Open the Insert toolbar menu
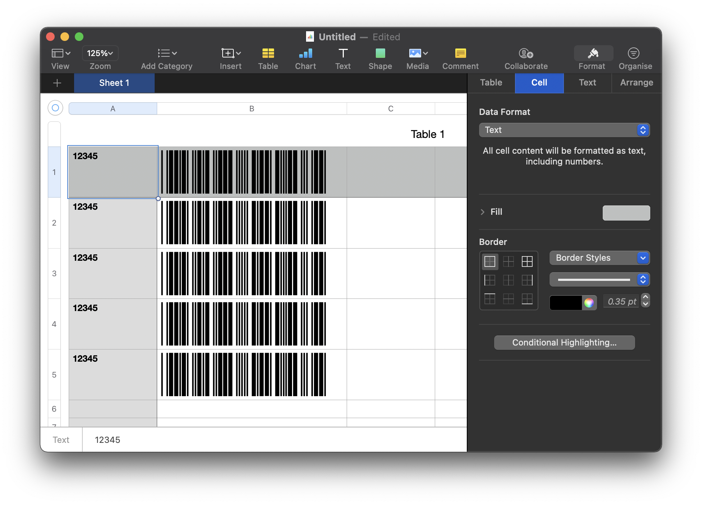702x505 pixels. click(x=231, y=54)
